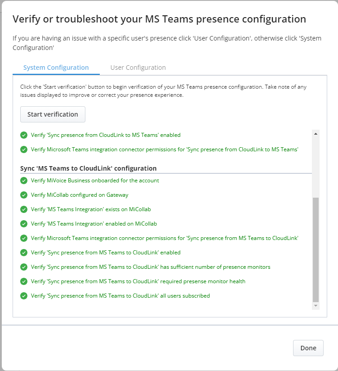Viewport: 338px width, 371px height.
Task: Click check icon for sufficient presence monitors
Action: click(x=24, y=267)
